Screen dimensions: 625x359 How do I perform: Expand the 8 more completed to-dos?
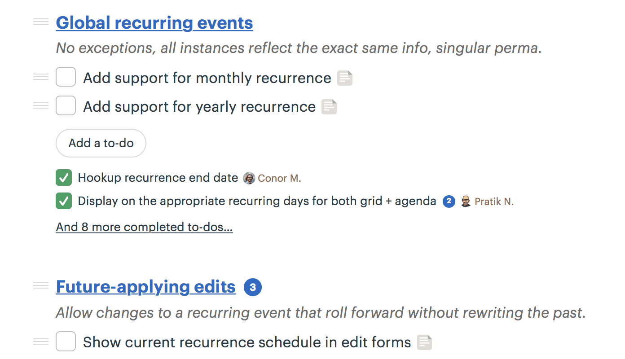click(x=144, y=227)
